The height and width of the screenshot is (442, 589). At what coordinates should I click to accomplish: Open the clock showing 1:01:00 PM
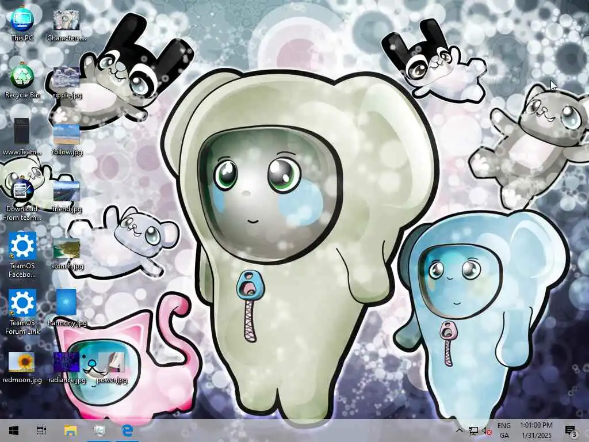click(537, 430)
